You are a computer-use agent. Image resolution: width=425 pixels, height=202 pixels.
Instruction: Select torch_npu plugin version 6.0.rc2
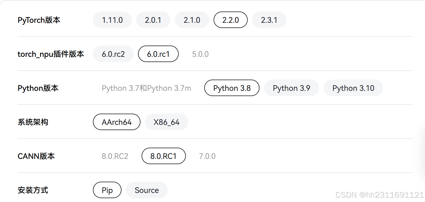pyautogui.click(x=113, y=54)
